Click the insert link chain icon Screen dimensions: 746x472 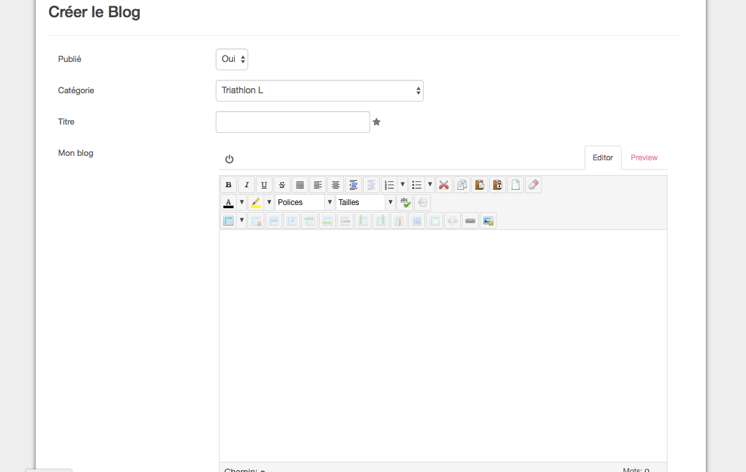tap(470, 221)
